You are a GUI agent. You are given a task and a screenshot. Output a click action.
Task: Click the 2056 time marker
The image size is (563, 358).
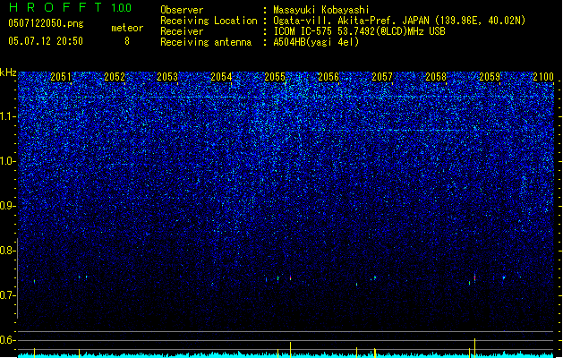[328, 77]
